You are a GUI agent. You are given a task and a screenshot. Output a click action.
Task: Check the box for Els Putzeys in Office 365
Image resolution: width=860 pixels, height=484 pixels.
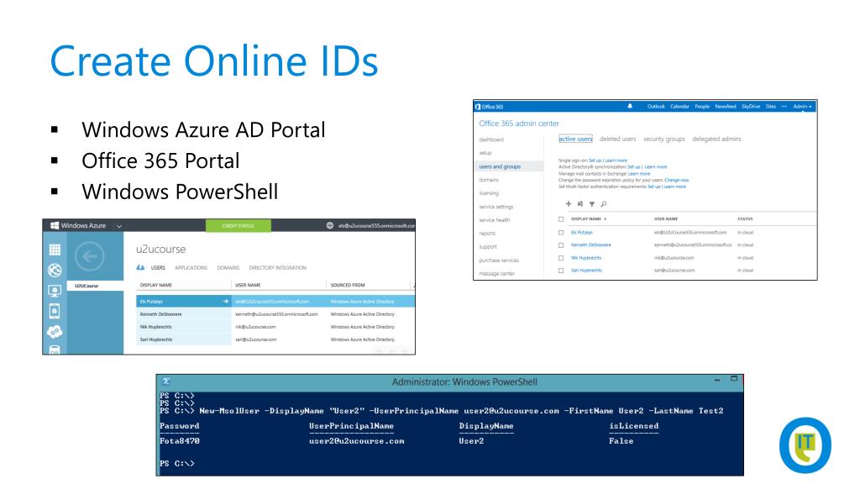[561, 233]
